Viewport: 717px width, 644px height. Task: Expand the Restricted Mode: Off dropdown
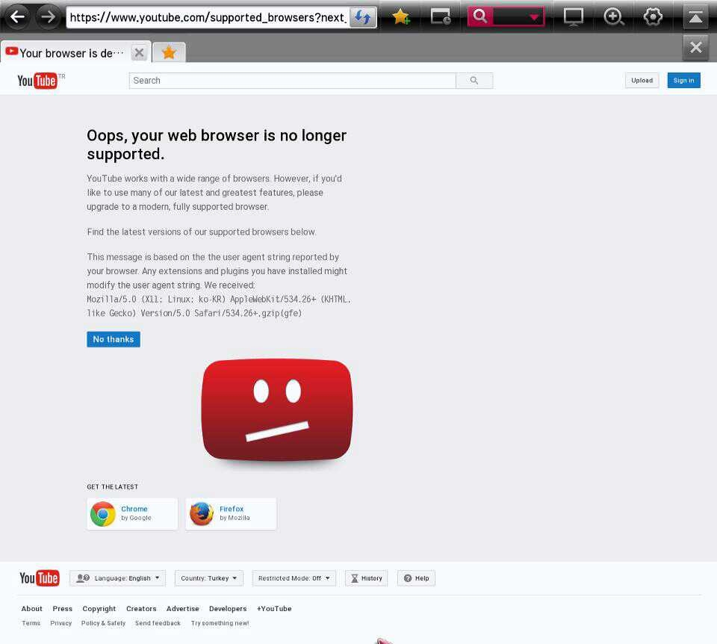(x=294, y=578)
